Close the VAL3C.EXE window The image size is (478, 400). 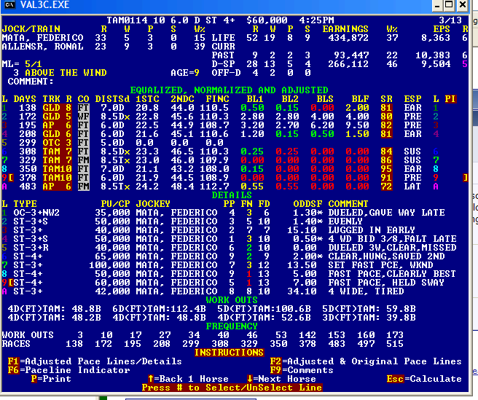[463, 5]
